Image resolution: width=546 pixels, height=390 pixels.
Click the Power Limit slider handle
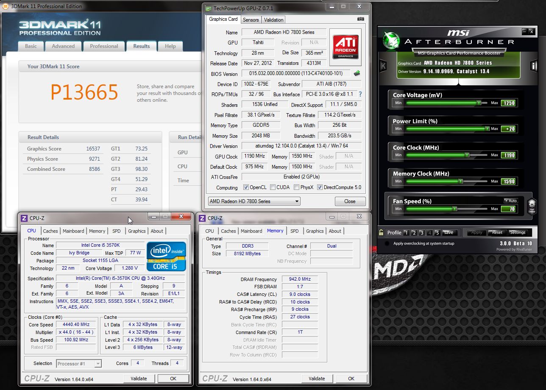click(487, 128)
